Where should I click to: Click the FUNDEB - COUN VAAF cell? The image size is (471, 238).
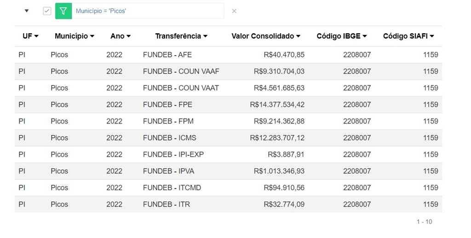181,71
